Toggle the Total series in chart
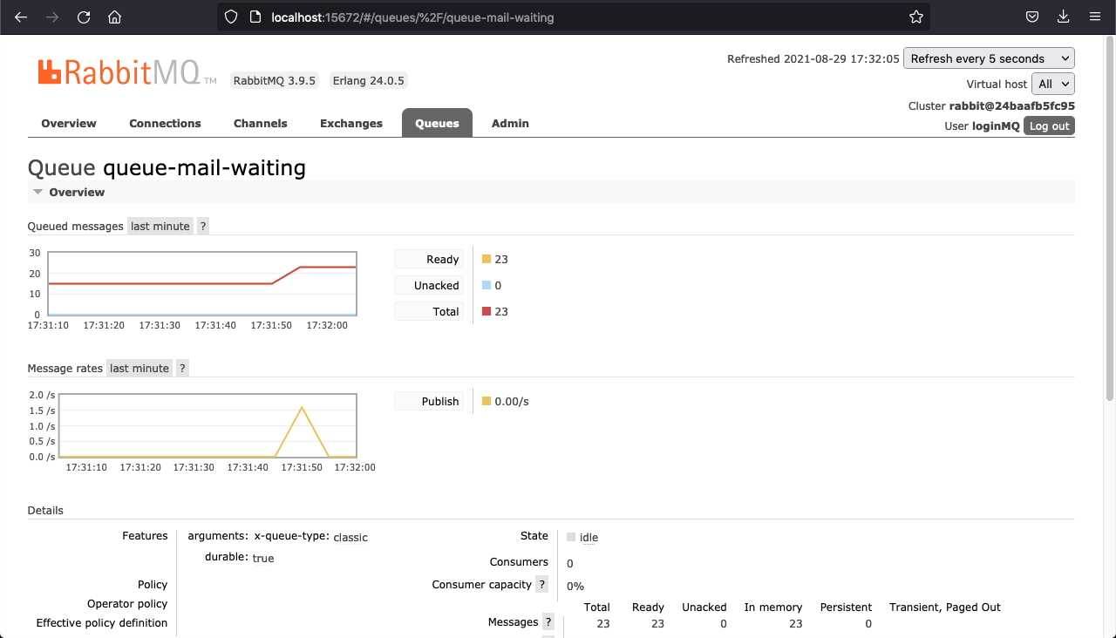Screen dimensions: 1116x638 429,311
